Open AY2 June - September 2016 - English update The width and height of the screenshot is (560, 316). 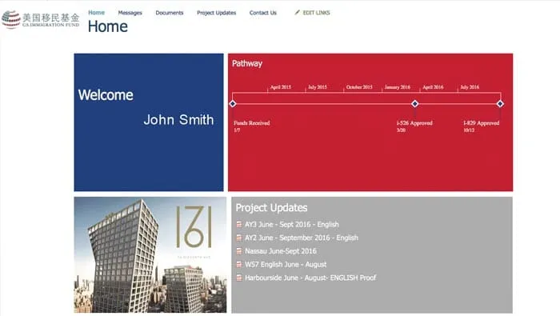coord(302,238)
